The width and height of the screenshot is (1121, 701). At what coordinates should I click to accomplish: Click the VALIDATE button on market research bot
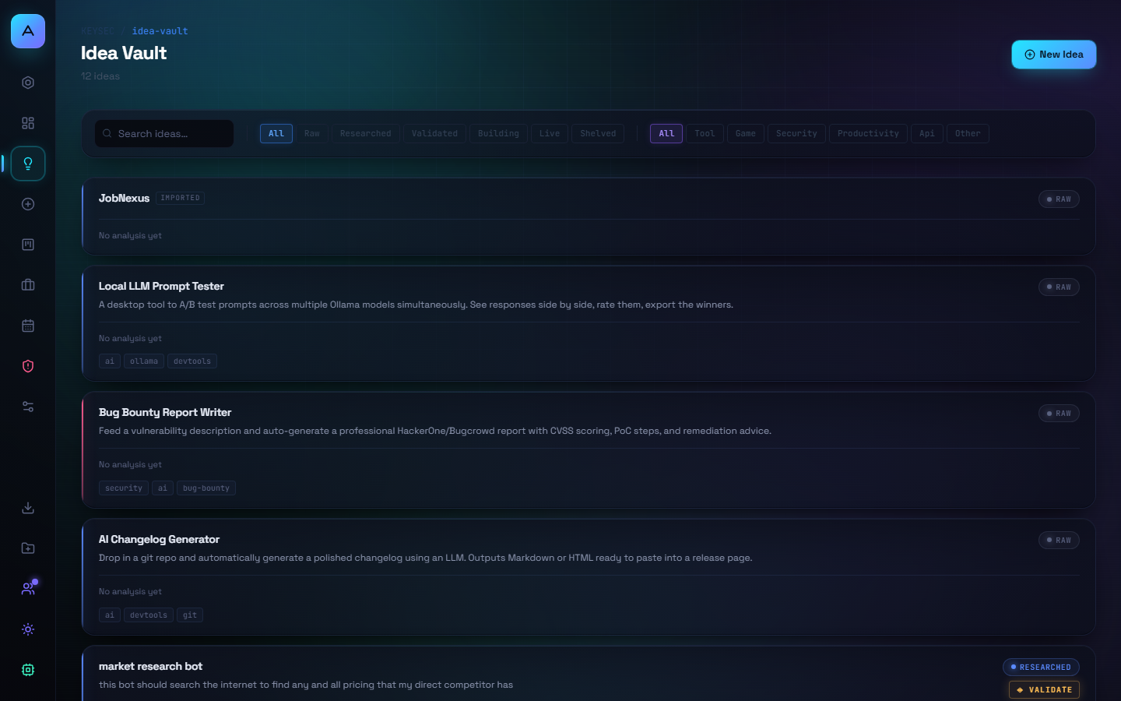1044,690
